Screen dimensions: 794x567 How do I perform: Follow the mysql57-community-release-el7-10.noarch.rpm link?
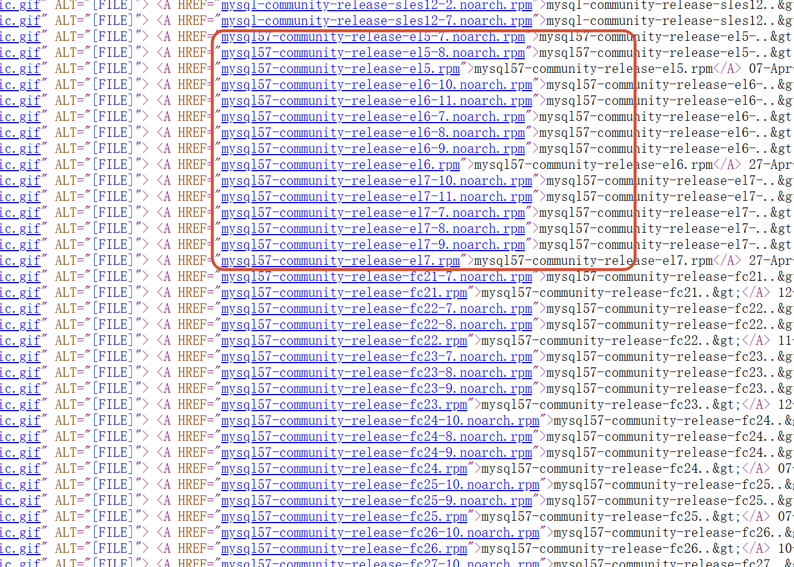coord(377,181)
